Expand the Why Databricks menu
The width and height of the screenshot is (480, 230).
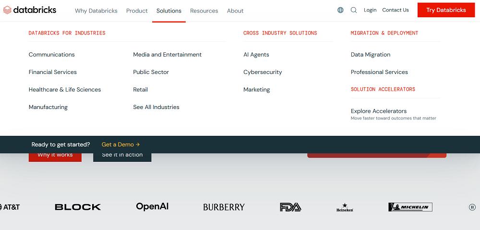(x=95, y=11)
